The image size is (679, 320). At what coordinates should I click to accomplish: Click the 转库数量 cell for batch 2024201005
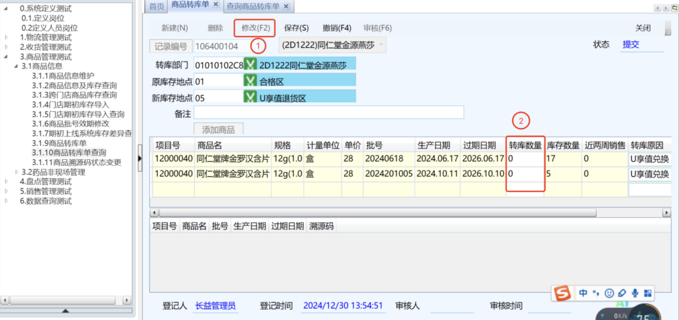525,174
